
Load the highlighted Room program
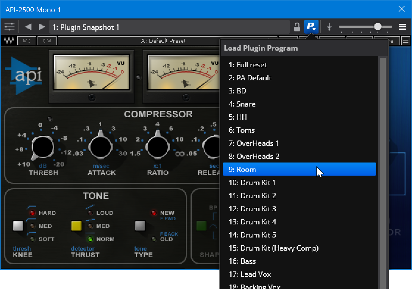coord(299,169)
